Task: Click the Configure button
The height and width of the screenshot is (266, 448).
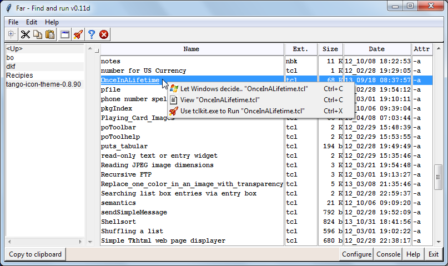Action: 356,254
